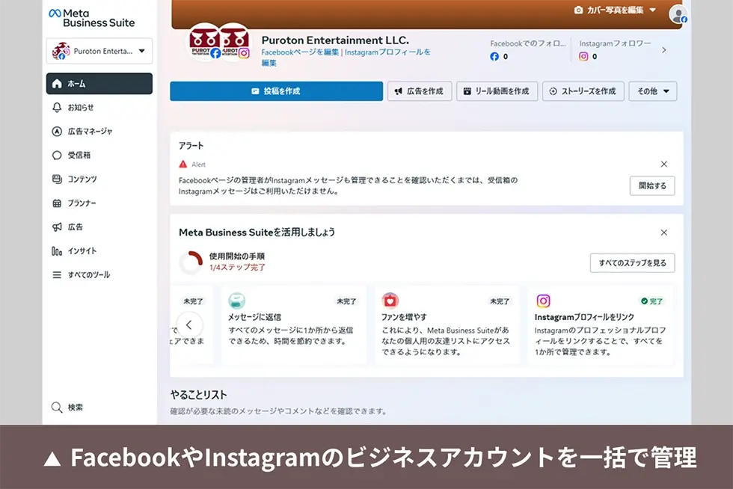Viewport: 733px width, 489px height.
Task: Click the すべてのステップを見る button
Action: 632,262
